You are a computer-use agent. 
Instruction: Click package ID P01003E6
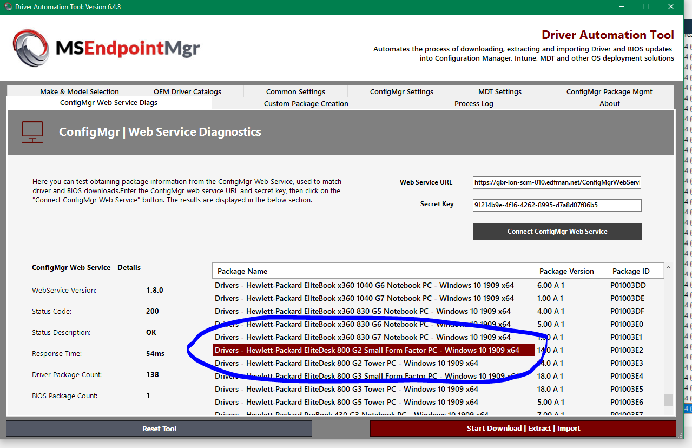tap(627, 402)
